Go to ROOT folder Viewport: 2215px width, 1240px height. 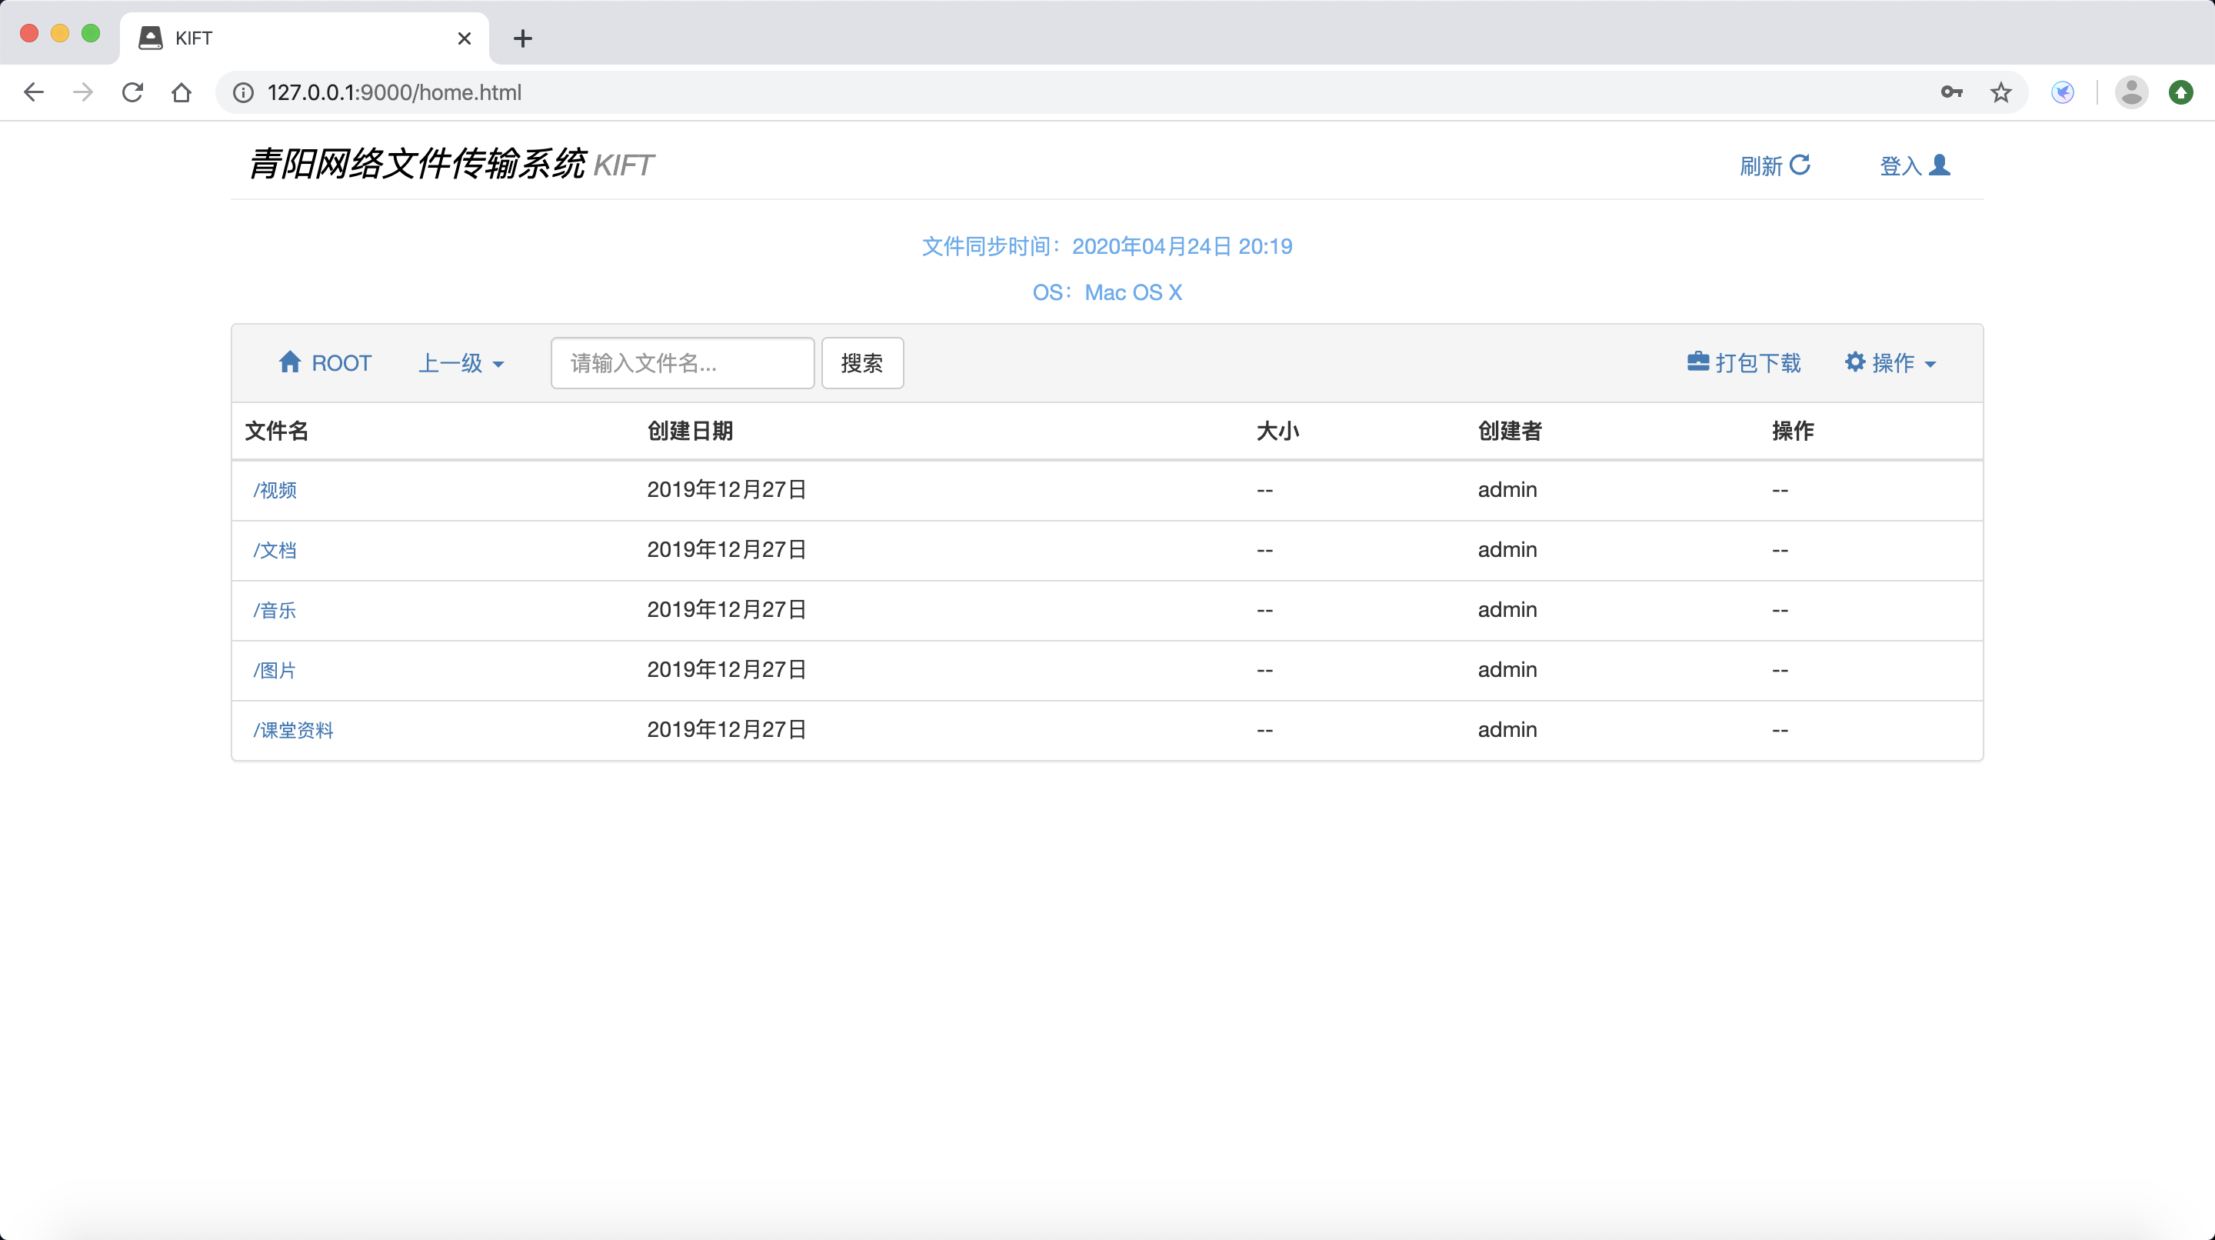[325, 363]
